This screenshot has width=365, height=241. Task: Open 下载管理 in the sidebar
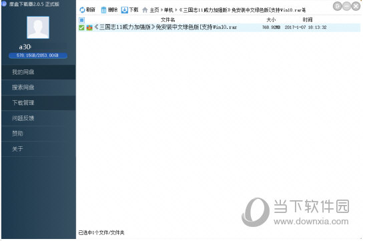click(x=39, y=103)
